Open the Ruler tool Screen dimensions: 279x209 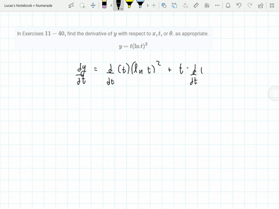pyautogui.click(x=196, y=5)
